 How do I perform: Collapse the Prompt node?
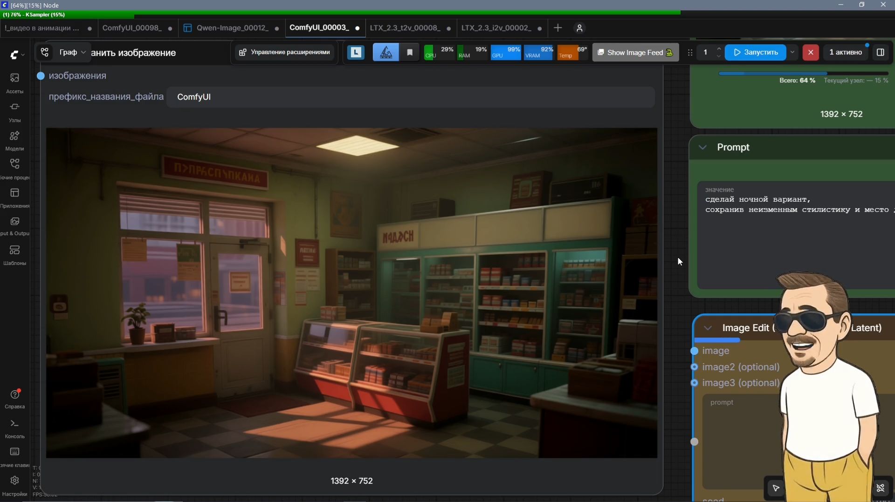click(x=702, y=148)
